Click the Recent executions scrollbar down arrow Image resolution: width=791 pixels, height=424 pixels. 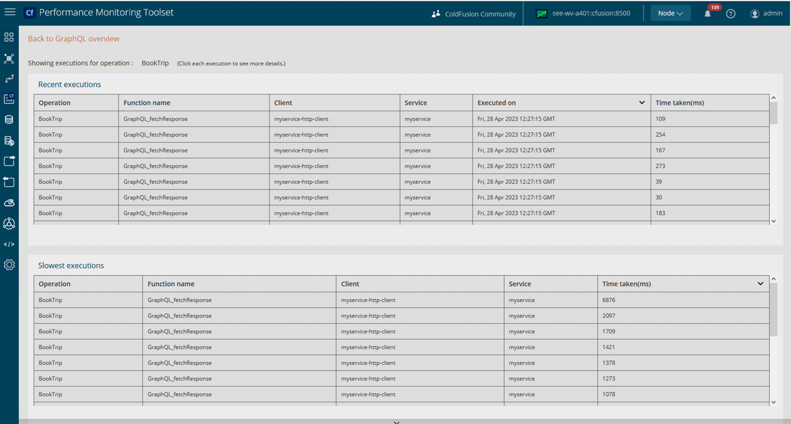click(773, 221)
